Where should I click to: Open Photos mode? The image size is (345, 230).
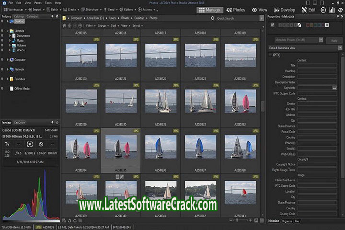(x=236, y=10)
